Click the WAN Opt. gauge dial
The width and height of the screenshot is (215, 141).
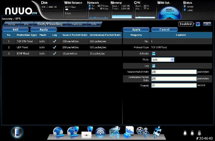(x=170, y=13)
